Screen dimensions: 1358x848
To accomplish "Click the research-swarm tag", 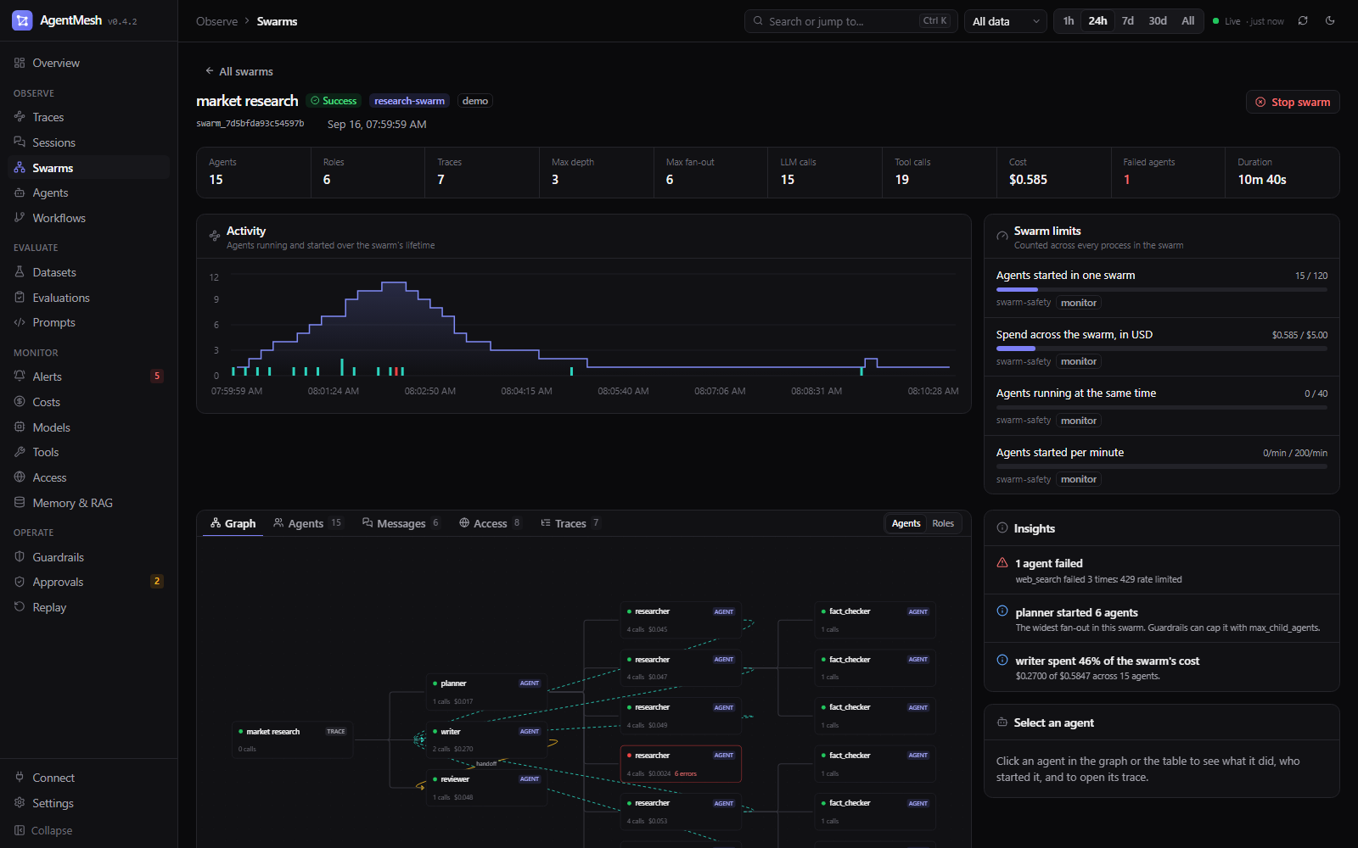I will [x=409, y=101].
